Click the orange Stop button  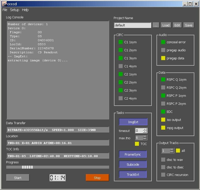coord(97,178)
